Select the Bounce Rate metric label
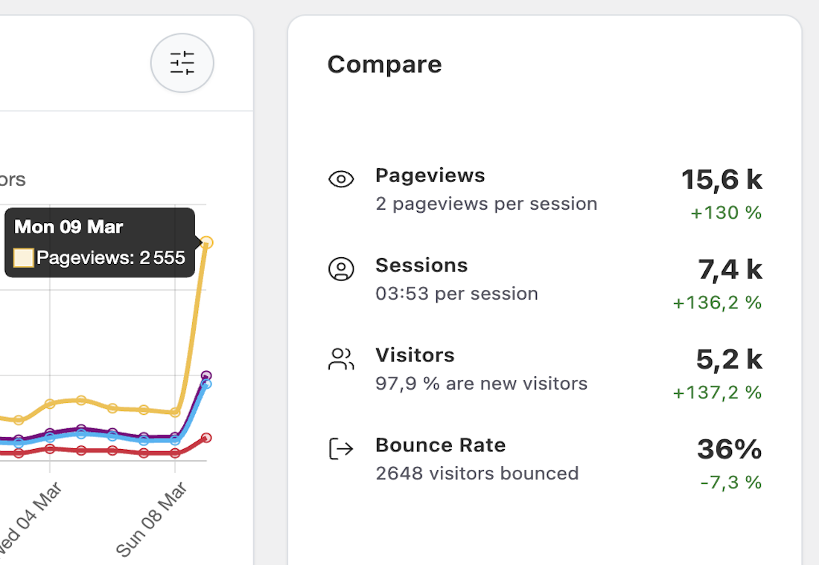 [x=440, y=445]
